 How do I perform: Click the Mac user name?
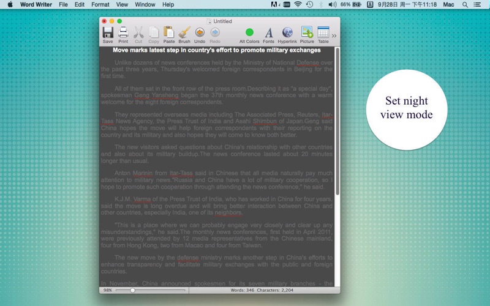448,4
